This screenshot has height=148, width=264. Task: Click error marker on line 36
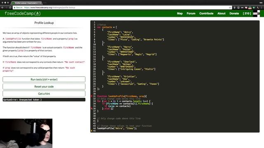[x=92, y=109]
